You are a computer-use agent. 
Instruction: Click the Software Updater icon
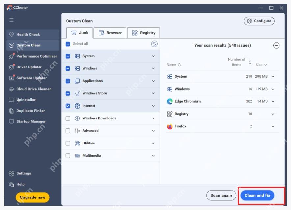pyautogui.click(x=12, y=78)
